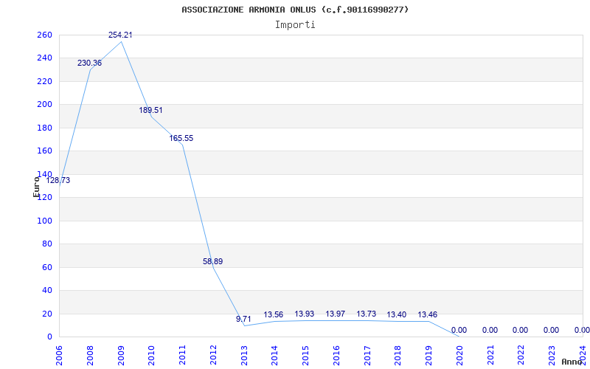Click x-axis year 2006
This screenshot has height=369, width=590.
(60, 356)
